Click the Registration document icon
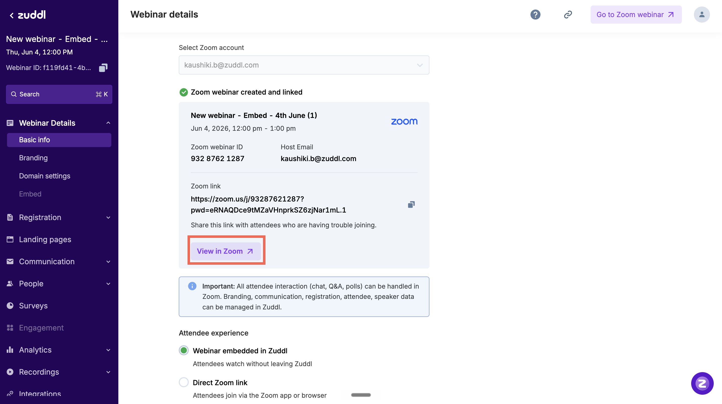 pos(10,217)
